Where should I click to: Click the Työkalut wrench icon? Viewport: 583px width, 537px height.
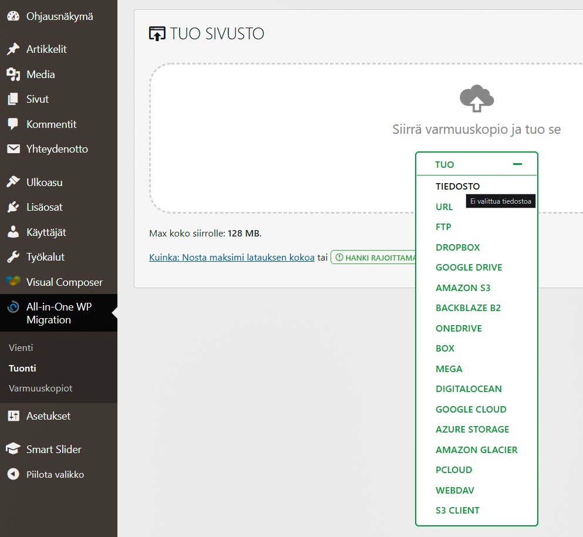pyautogui.click(x=14, y=257)
